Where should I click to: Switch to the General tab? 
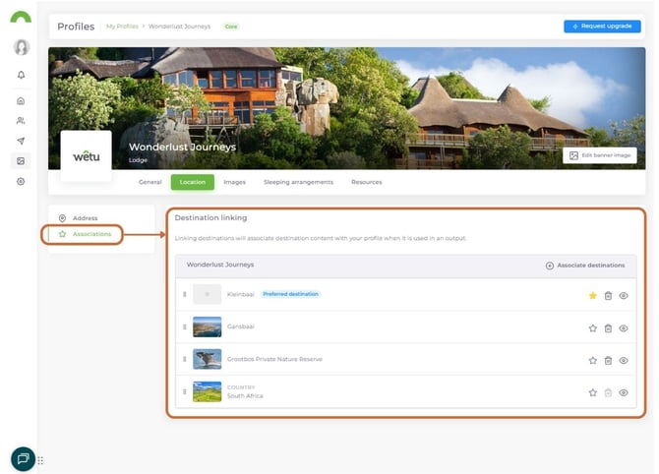(150, 182)
